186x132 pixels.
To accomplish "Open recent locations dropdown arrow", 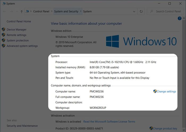I will tap(17, 11).
